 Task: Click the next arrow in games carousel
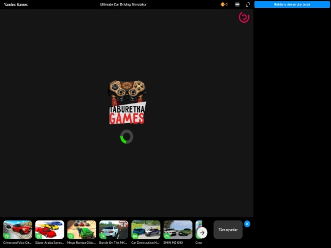coord(202,233)
